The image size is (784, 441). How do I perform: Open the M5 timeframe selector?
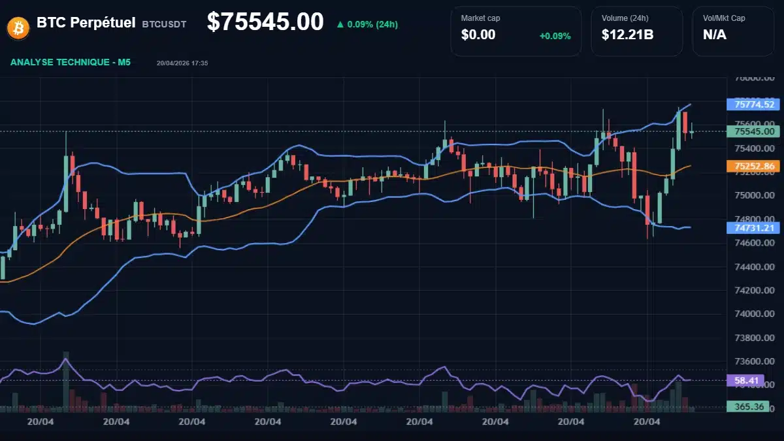pos(124,63)
